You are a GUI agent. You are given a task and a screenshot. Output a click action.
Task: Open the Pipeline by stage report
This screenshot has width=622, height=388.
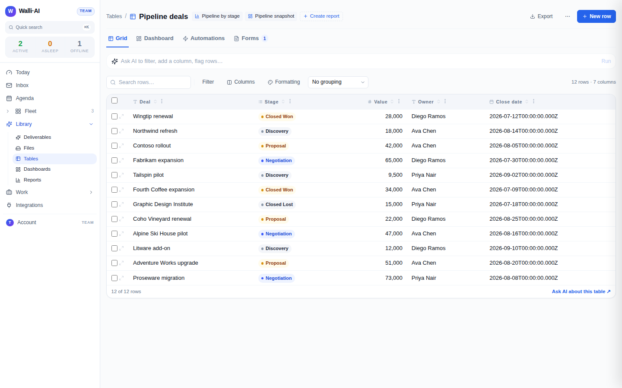(x=217, y=16)
